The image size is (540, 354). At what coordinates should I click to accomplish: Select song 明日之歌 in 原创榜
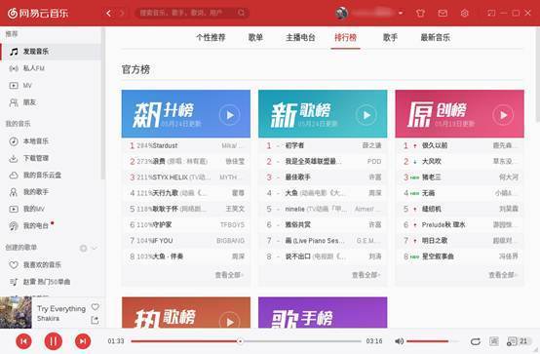click(460, 241)
